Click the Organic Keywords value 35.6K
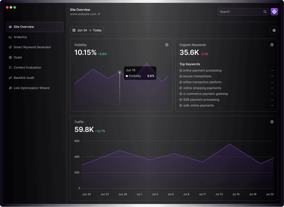 coord(189,52)
